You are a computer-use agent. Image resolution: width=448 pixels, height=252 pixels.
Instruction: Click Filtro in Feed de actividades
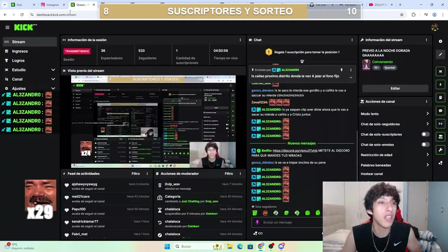click(135, 174)
